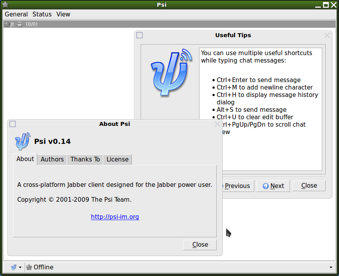Click the star icon beside the Offline status

[29, 267]
